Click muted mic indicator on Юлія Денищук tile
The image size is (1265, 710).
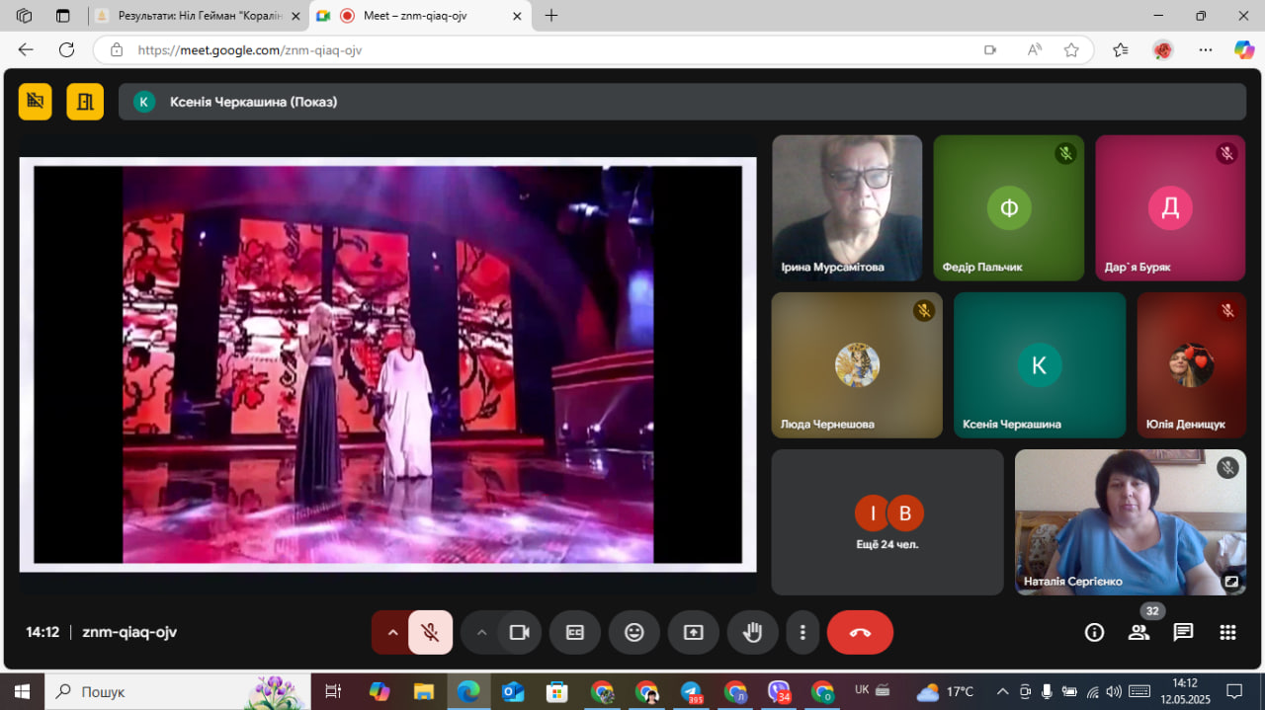click(x=1227, y=311)
